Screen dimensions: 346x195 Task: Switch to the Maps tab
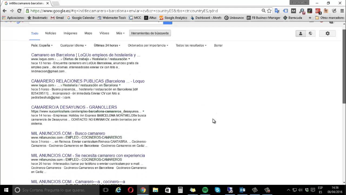tap(88, 33)
